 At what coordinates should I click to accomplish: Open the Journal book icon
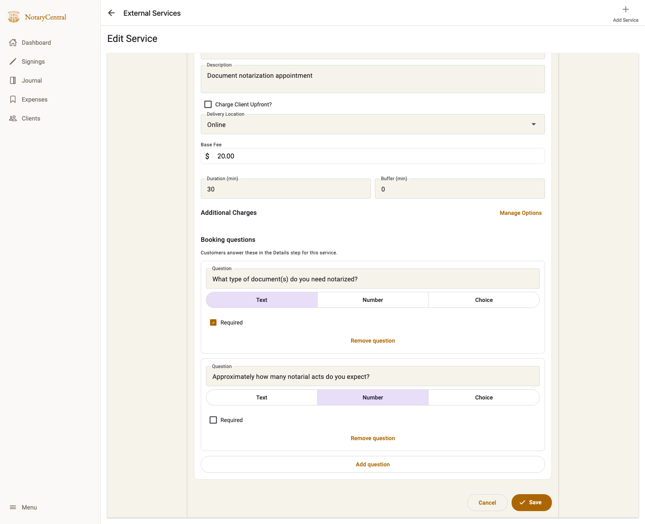pos(13,81)
